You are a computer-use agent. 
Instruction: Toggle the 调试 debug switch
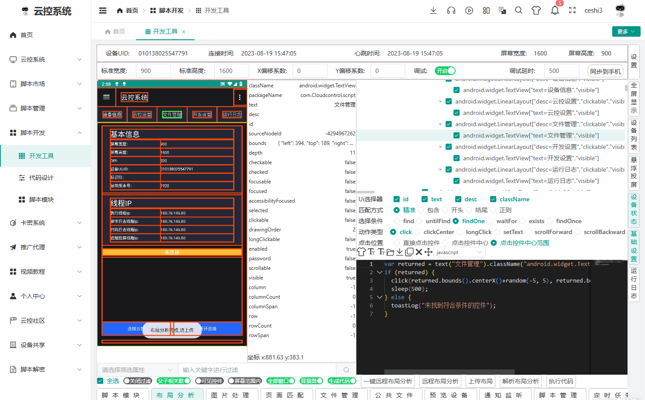point(445,71)
